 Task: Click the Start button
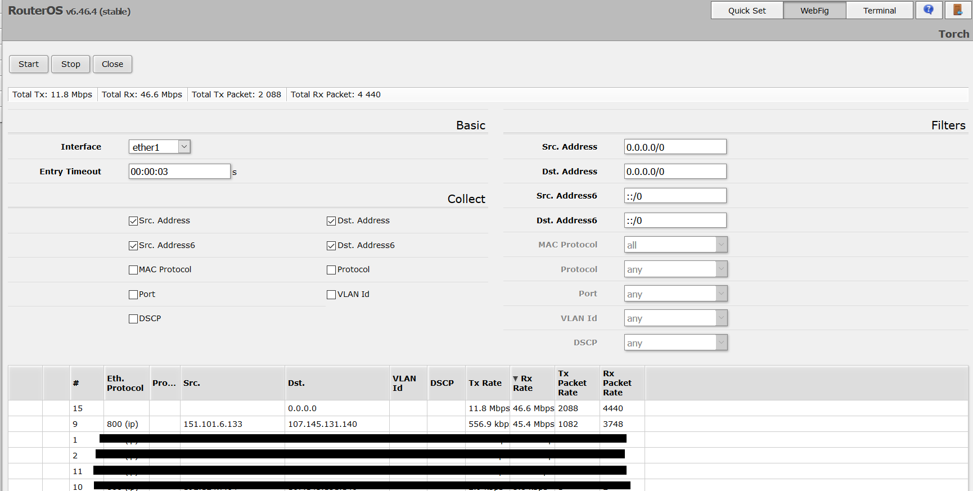click(29, 64)
